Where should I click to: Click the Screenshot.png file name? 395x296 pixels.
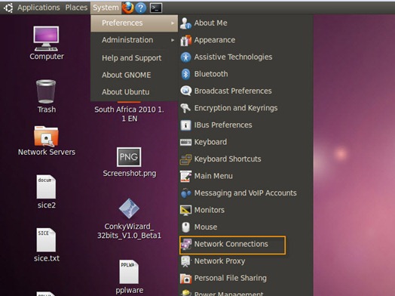pos(130,174)
